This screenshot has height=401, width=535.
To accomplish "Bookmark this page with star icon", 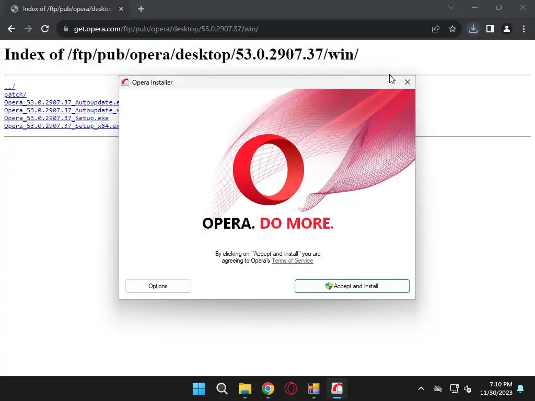I will coord(452,29).
